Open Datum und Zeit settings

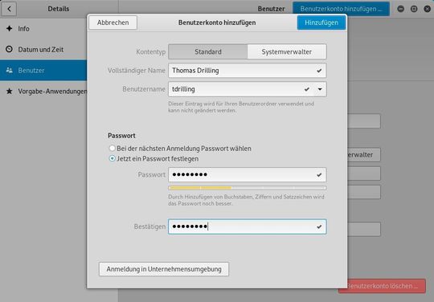tap(43, 49)
